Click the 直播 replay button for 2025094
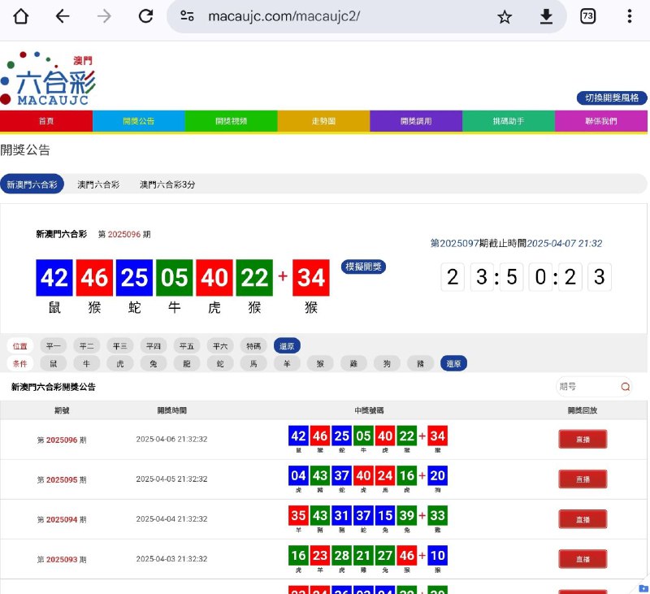 583,519
